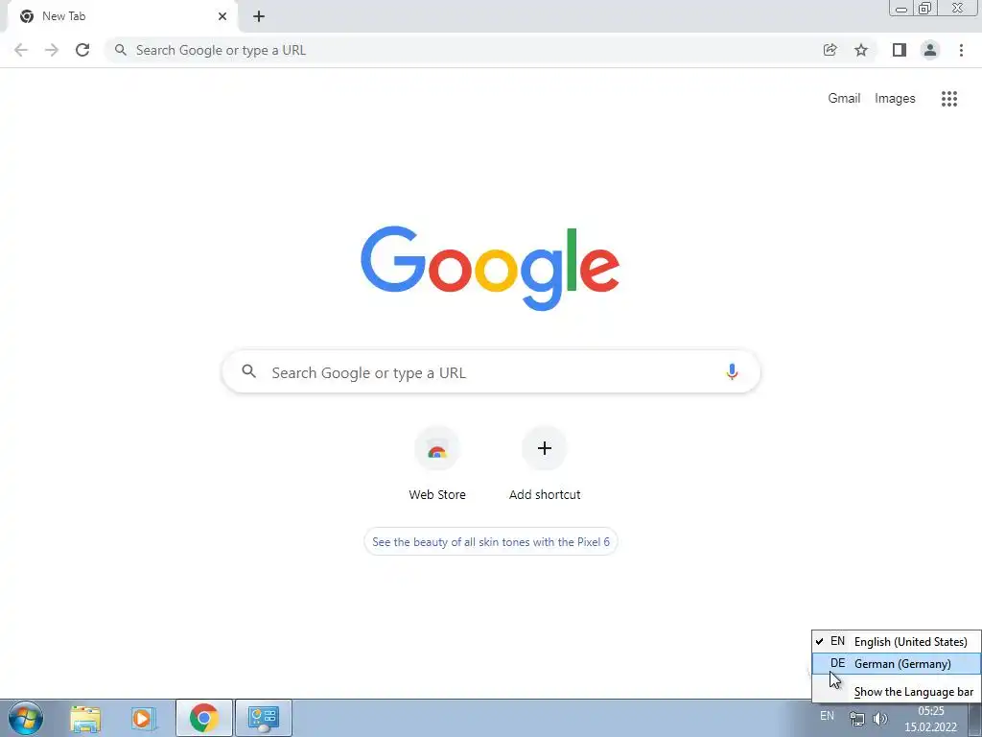Image resolution: width=982 pixels, height=737 pixels.
Task: Click the Chrome taskbar button
Action: coord(204,718)
